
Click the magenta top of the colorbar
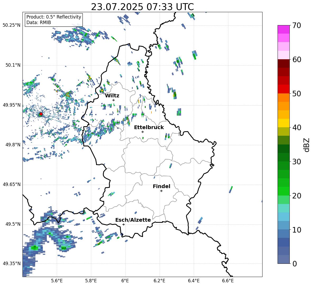pyautogui.click(x=284, y=29)
